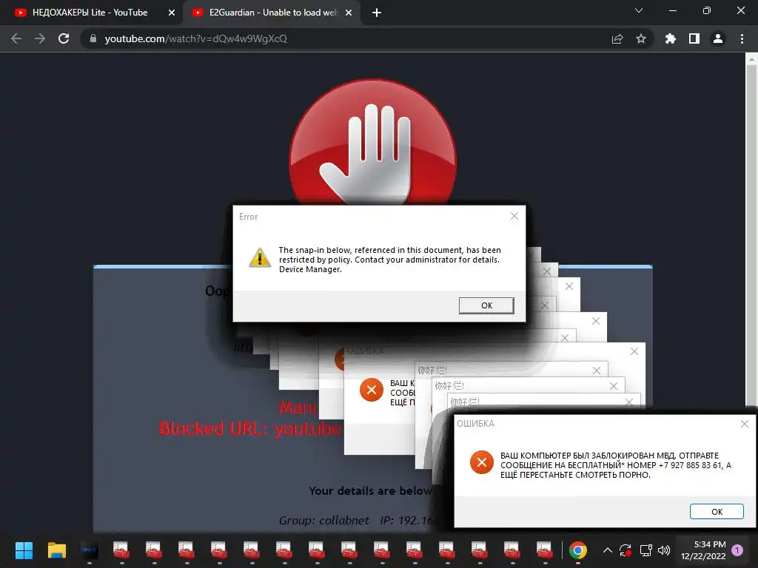Screen dimensions: 758x568
Task: Click the 'The snap-in below' error message text
Action: [x=389, y=260]
